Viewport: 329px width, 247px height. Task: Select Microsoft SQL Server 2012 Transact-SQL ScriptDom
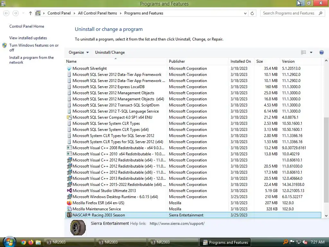point(193,105)
